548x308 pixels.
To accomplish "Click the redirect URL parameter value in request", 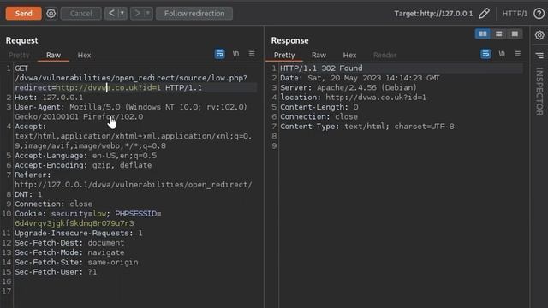I will (109, 87).
